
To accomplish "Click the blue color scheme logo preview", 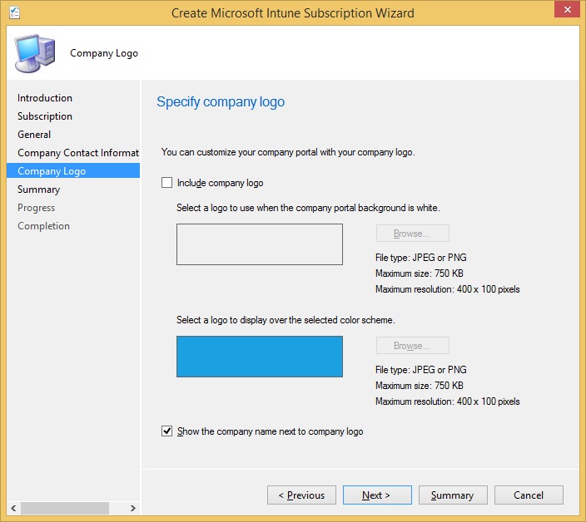I will (x=260, y=357).
